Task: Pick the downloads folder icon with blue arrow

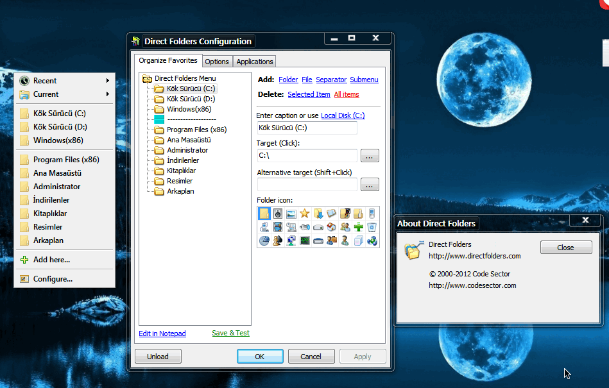Action: (x=318, y=214)
